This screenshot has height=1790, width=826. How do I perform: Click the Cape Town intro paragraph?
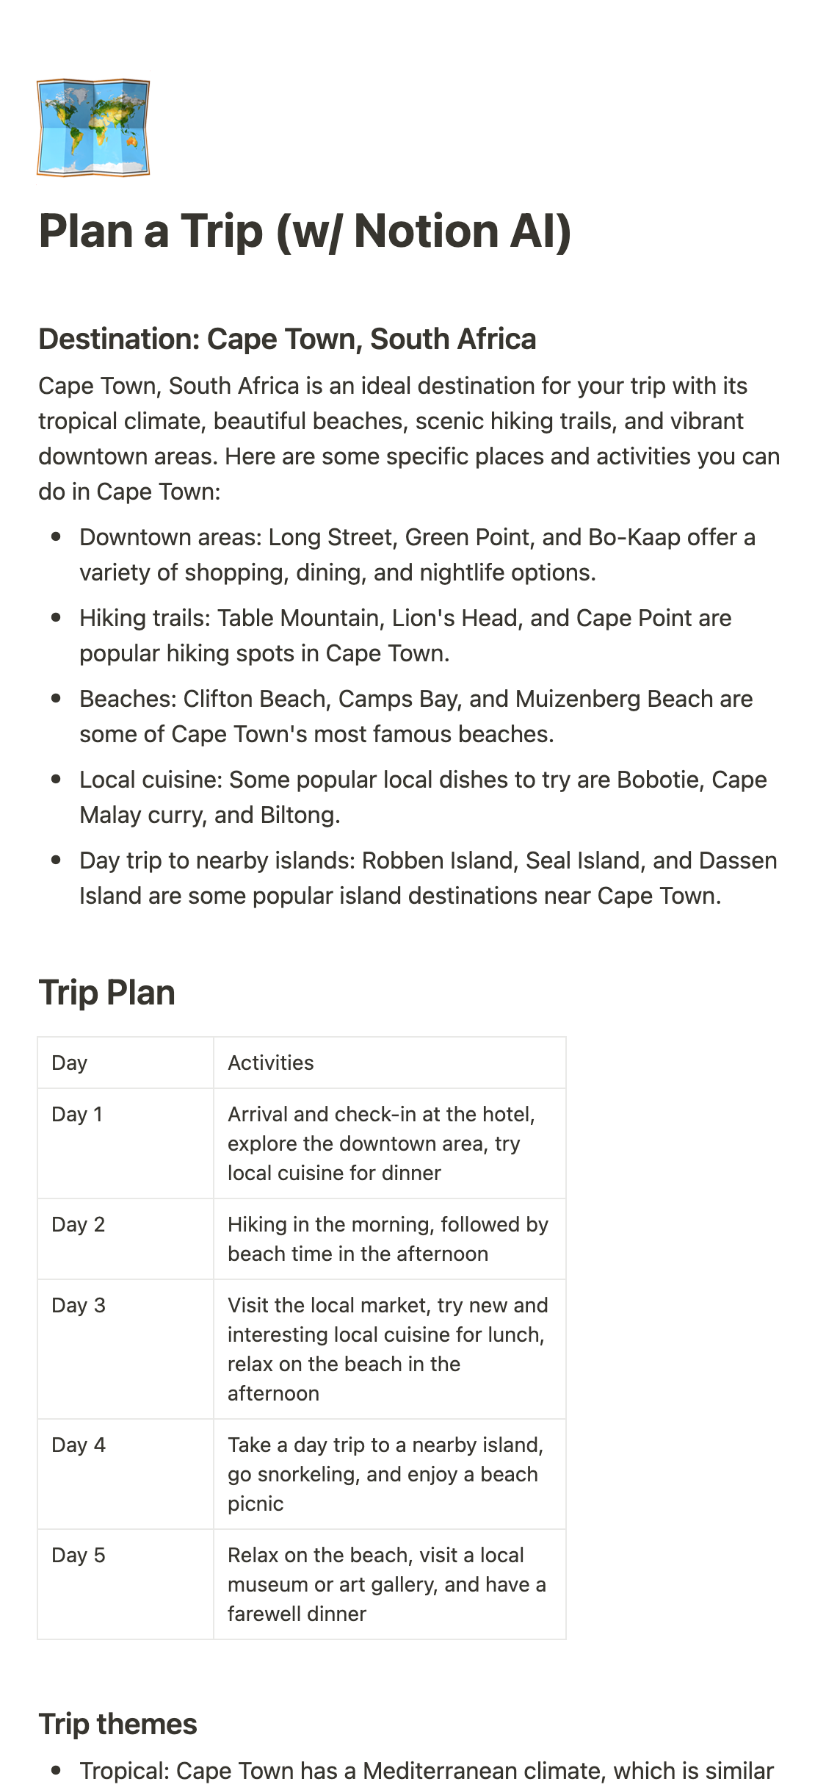[408, 439]
